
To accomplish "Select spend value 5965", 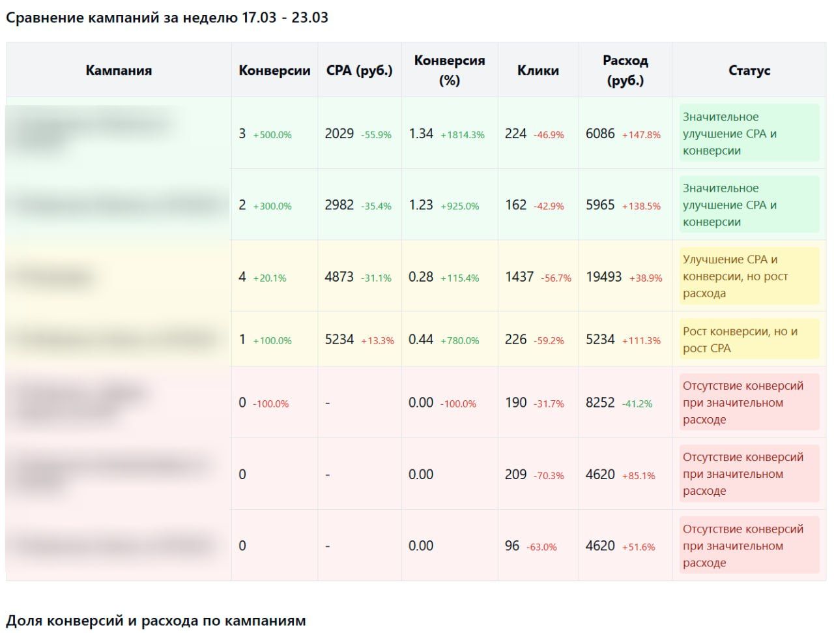I will point(600,205).
